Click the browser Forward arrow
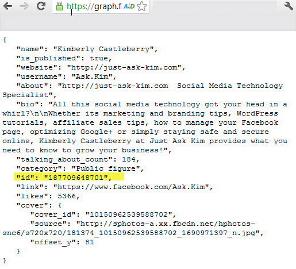Image resolution: width=296 pixels, height=269 pixels. click(24, 6)
